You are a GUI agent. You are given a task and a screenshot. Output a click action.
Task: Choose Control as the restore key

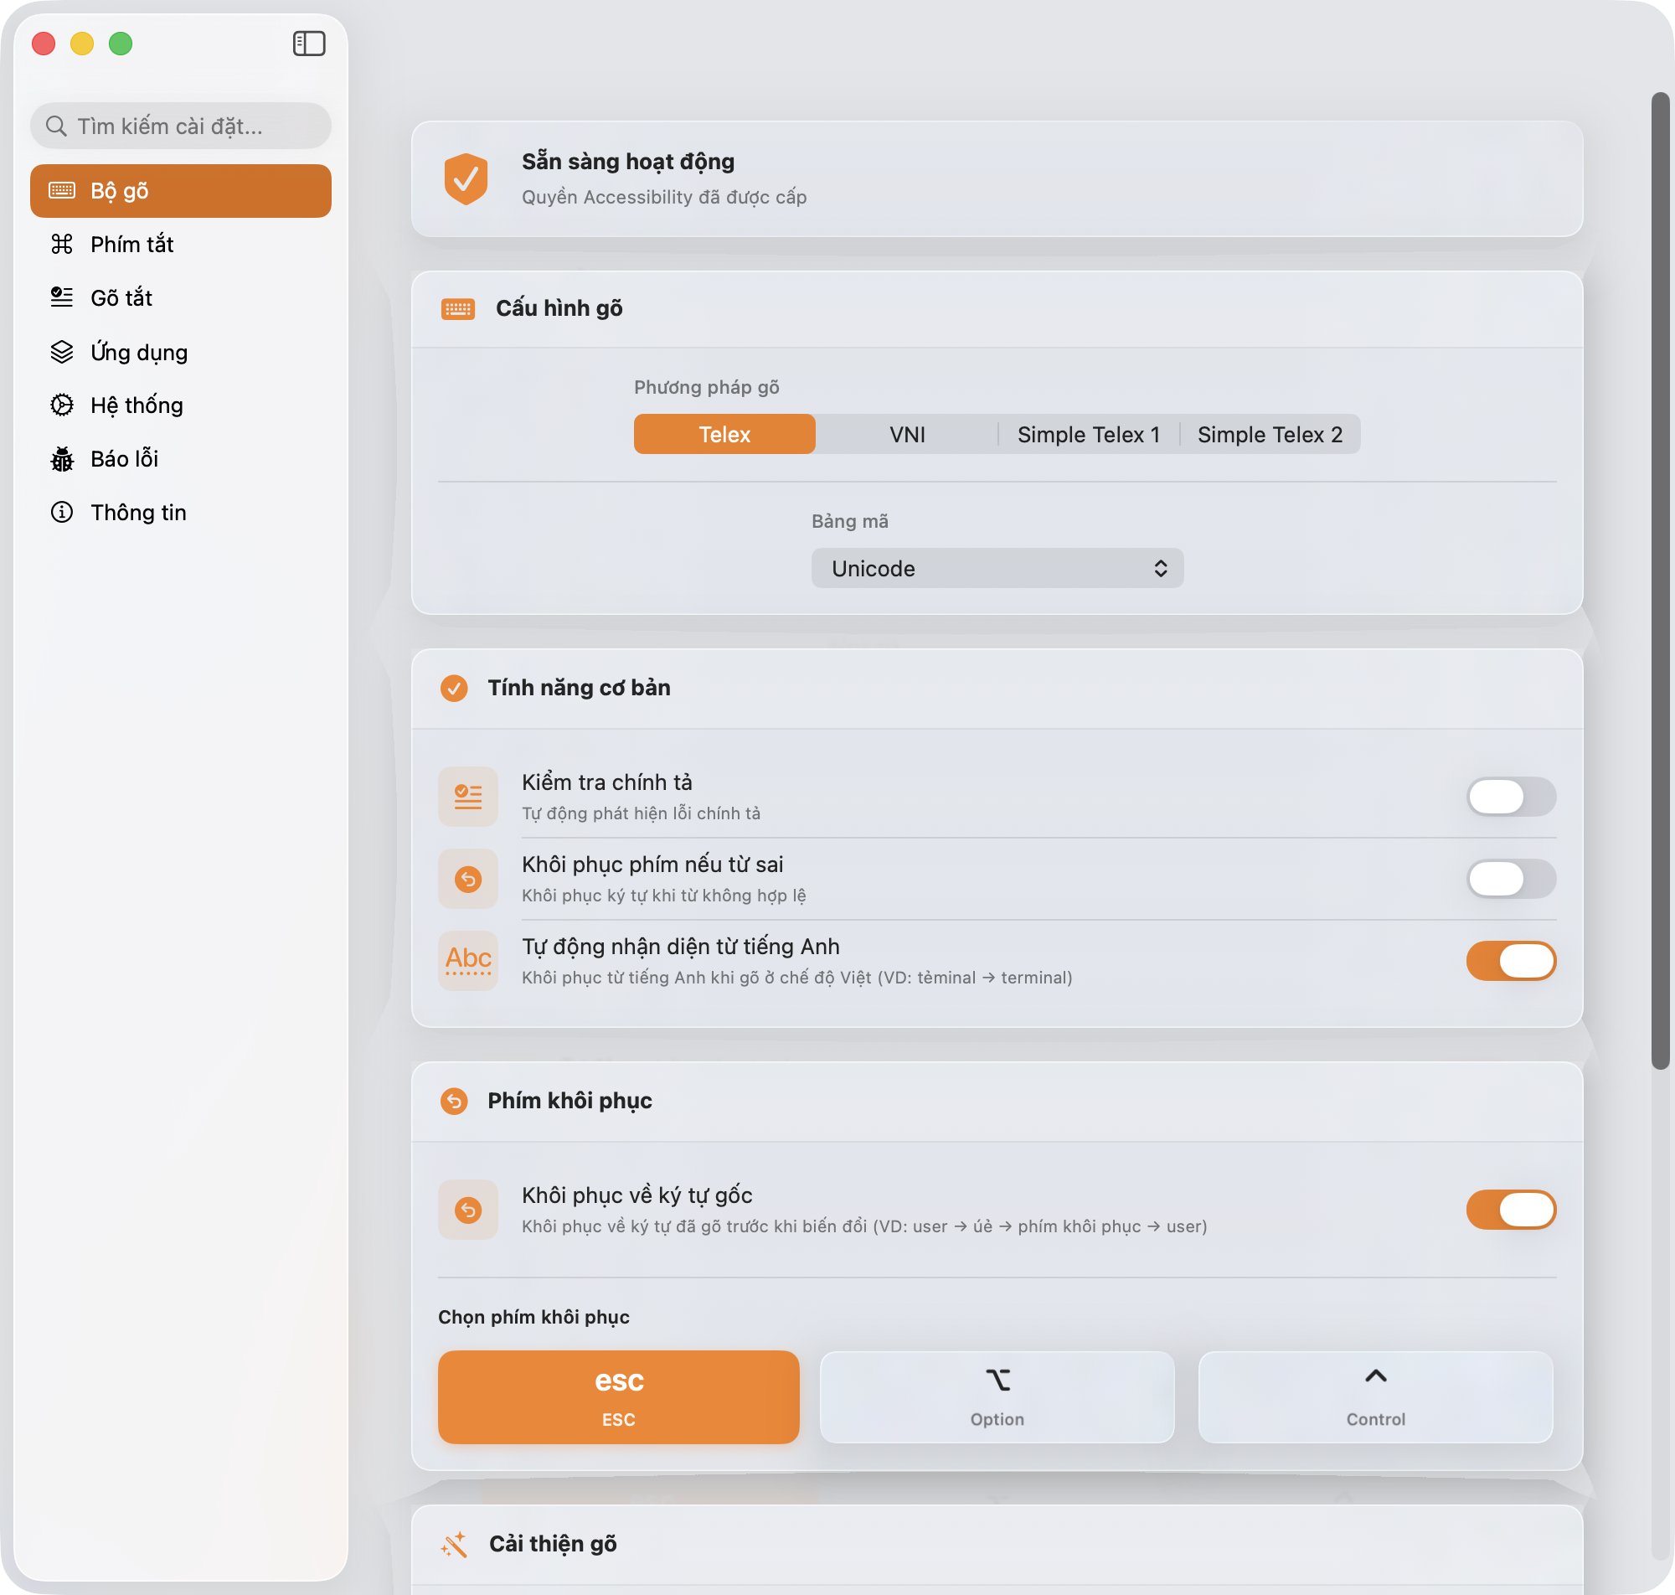pos(1375,1397)
